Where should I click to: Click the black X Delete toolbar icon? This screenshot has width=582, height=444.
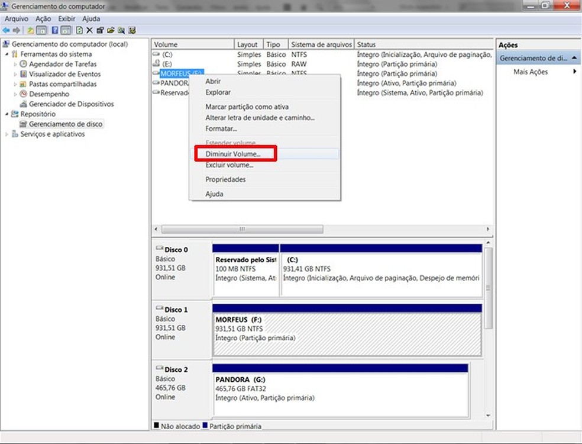89,30
